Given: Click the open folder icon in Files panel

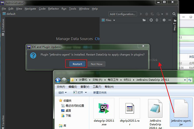Looking at the screenshot, I should [144, 20].
